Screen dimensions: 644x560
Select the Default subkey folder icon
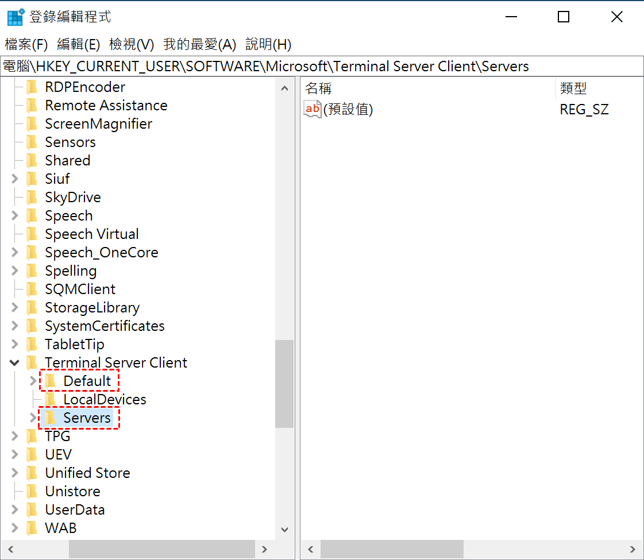click(x=50, y=381)
